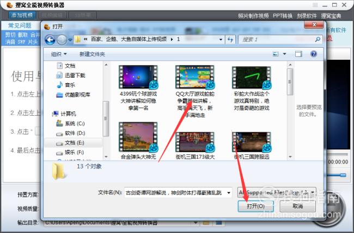The height and width of the screenshot is (233, 354).
Task: Click the file list scrollbar down arrow
Action: click(x=290, y=156)
